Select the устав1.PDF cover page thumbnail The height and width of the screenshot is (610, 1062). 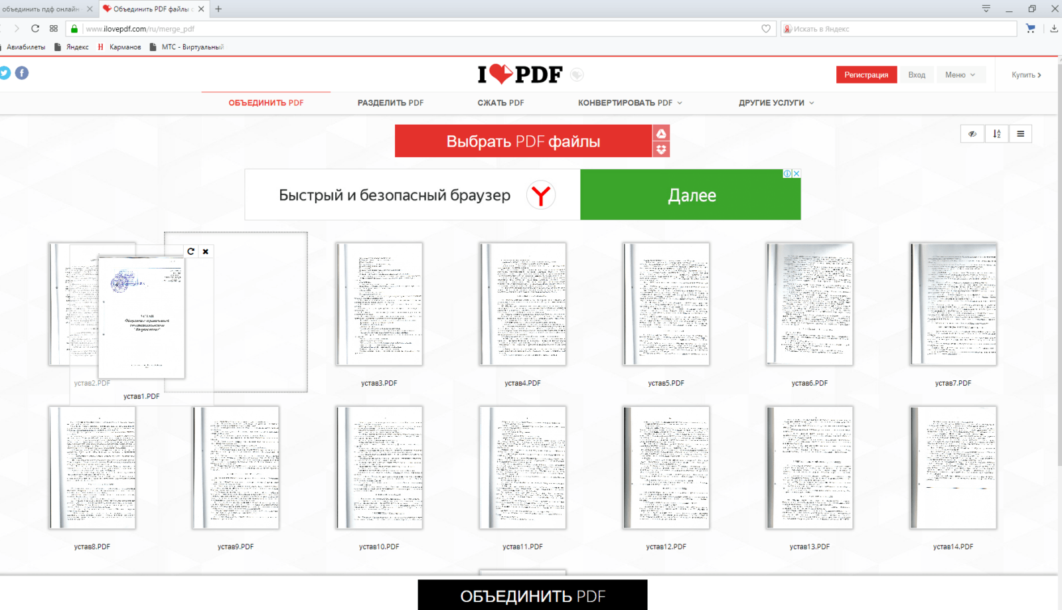tap(141, 317)
